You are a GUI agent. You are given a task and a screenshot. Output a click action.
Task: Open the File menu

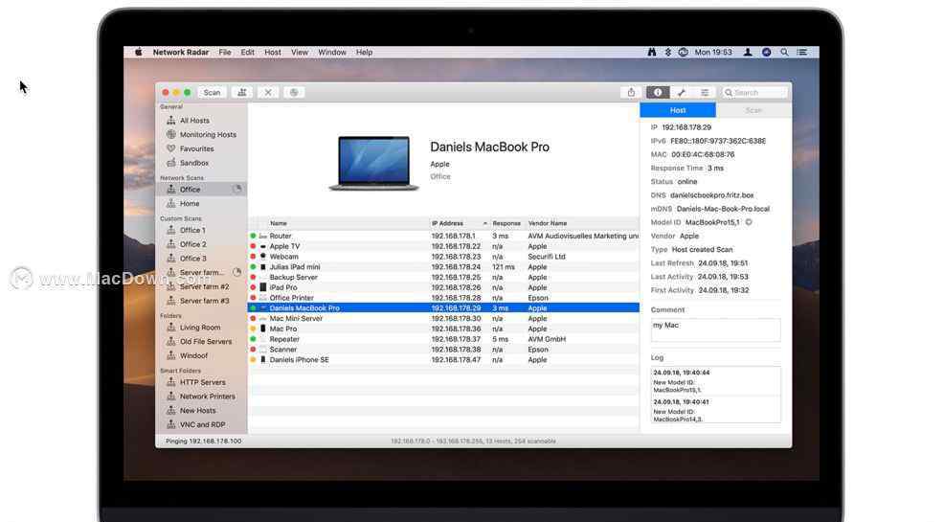[225, 53]
